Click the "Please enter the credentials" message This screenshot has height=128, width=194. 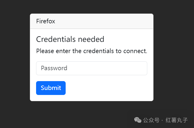pos(91,51)
